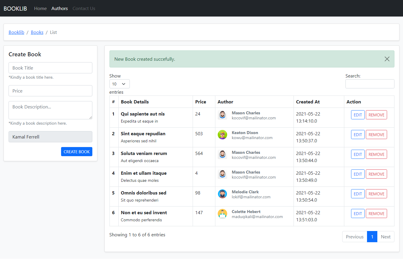Edit book 'Non et eu sed invent'
The image size is (403, 259).
pyautogui.click(x=358, y=214)
